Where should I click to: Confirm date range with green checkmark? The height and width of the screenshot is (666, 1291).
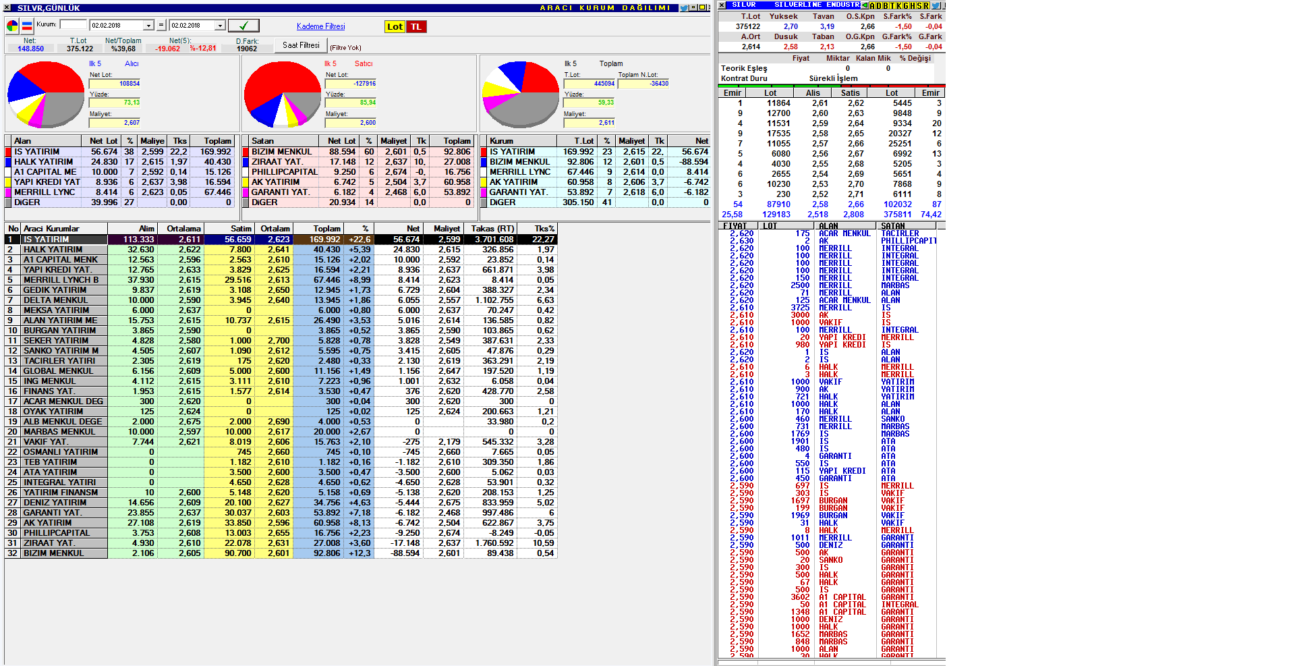pyautogui.click(x=243, y=26)
